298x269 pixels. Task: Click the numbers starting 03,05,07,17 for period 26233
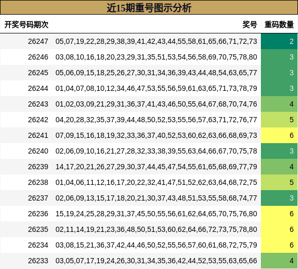156,261
